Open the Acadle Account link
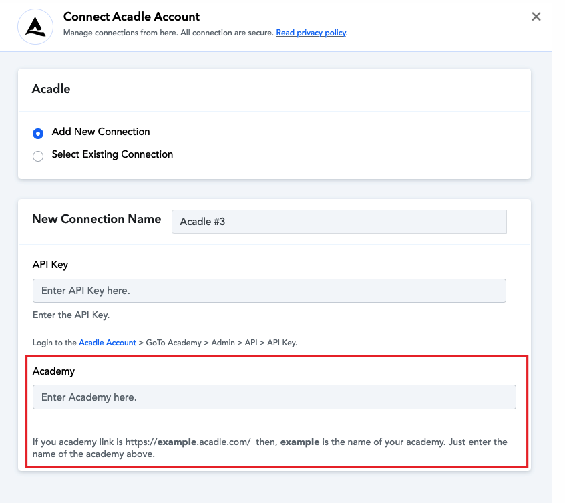 click(x=108, y=343)
